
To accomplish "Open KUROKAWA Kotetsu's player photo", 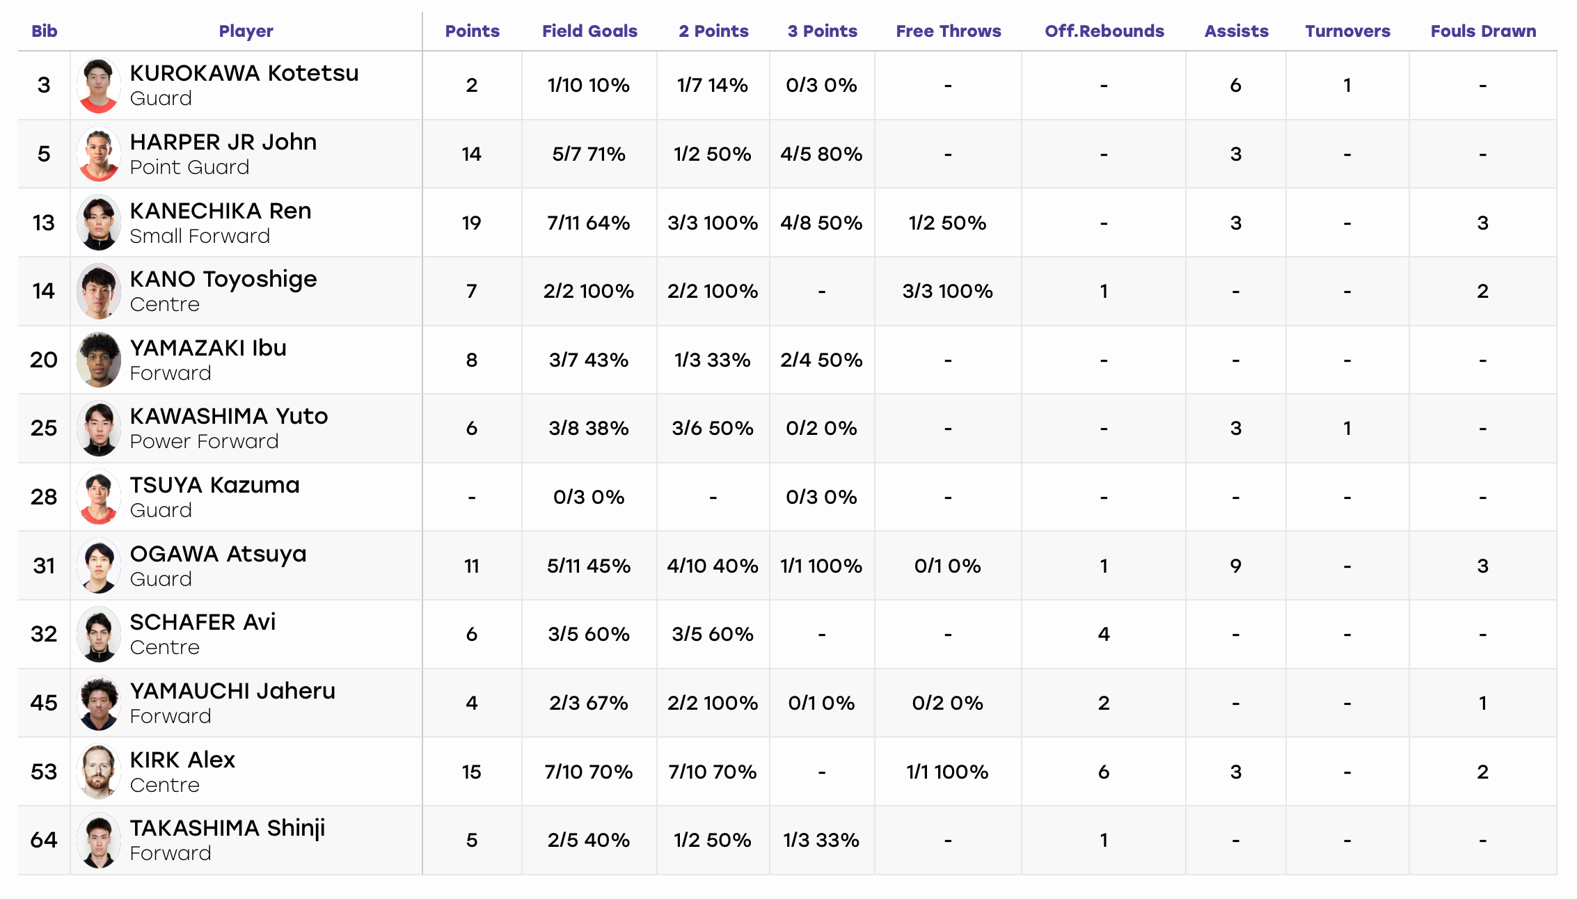I will coord(98,85).
